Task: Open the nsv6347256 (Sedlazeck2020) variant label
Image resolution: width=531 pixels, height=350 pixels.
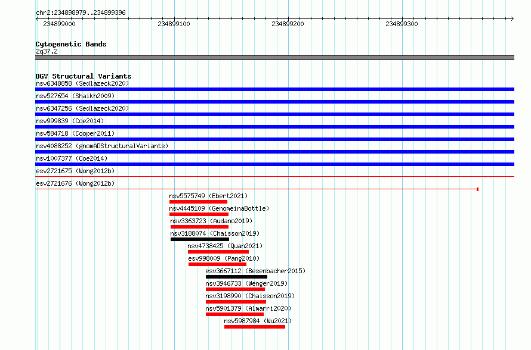Action: pos(82,108)
